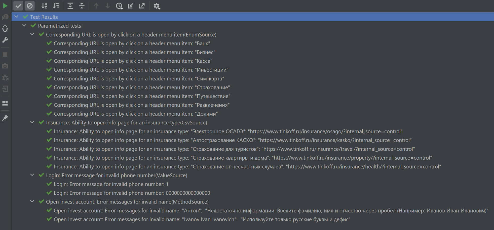Select insurance test "Электронное ОСАГО"
494x230 pixels.
[228, 131]
